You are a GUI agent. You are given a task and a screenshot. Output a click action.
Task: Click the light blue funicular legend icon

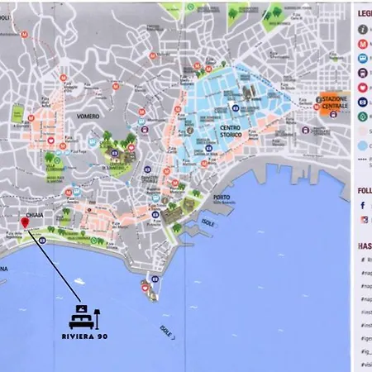(363, 59)
